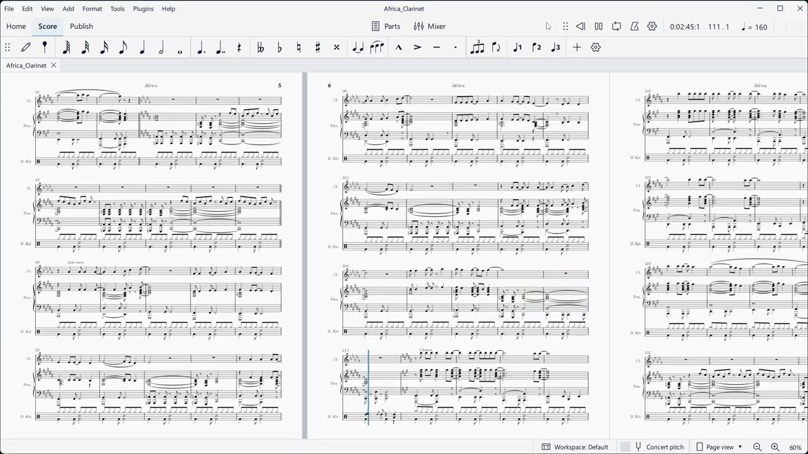Pause score playback
This screenshot has height=454, width=808.
[598, 26]
